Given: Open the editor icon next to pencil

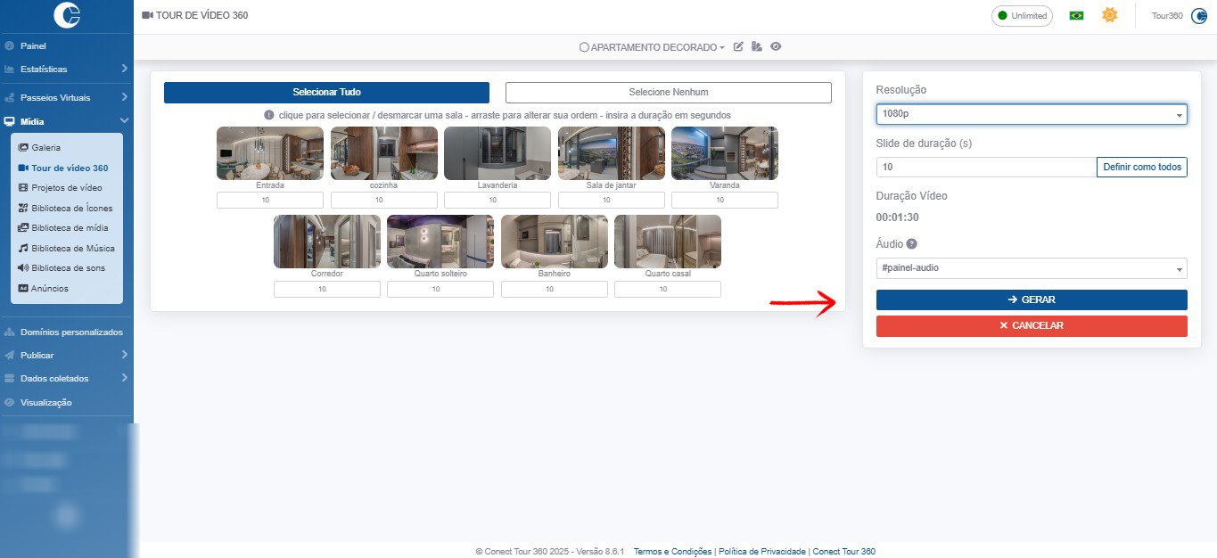Looking at the screenshot, I should [757, 46].
